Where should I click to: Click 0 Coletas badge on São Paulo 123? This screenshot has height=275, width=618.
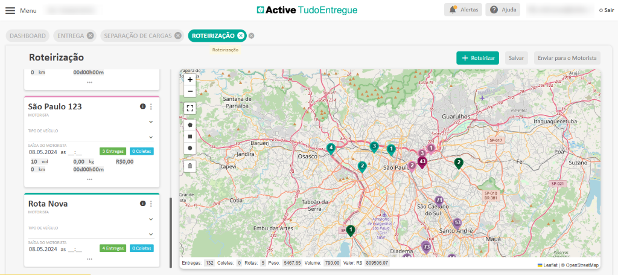coord(141,151)
